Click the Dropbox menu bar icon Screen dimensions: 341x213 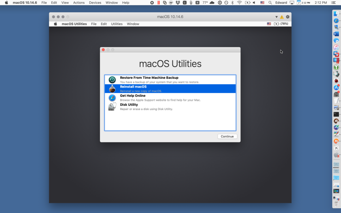178,3
